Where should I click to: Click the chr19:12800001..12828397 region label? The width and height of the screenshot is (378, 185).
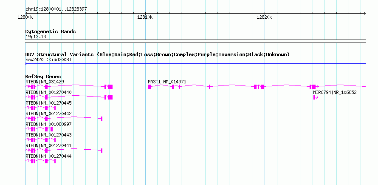pos(56,9)
